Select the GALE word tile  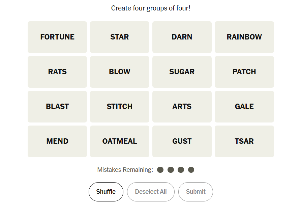tap(244, 107)
